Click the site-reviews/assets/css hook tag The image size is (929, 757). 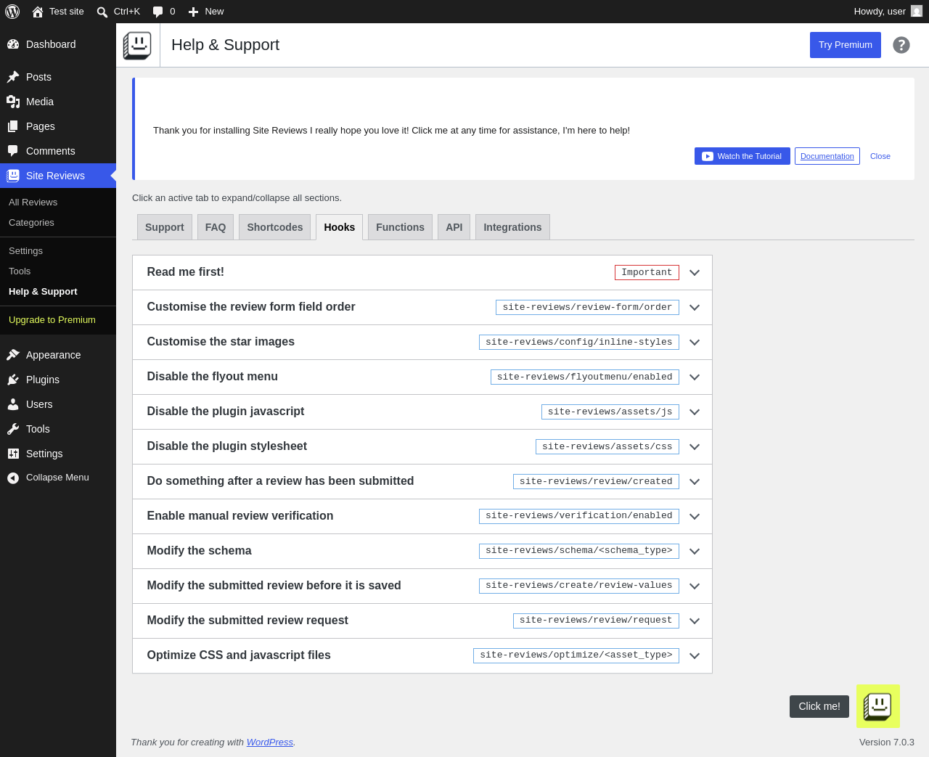coord(607,446)
